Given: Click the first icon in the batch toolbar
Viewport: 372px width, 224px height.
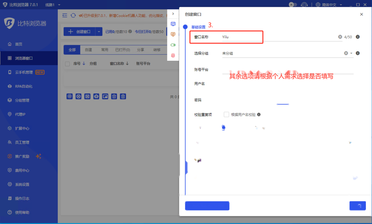Looking at the screenshot, I should pyautogui.click(x=69, y=96).
